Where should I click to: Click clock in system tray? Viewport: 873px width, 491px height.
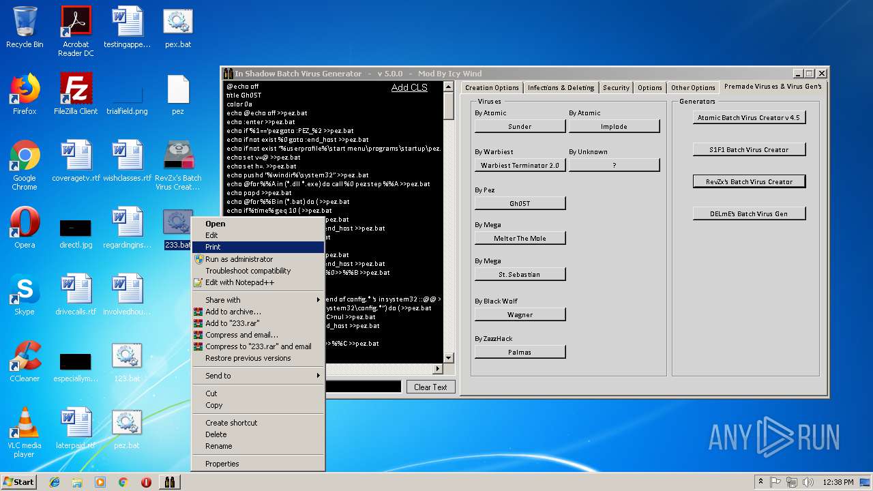(838, 482)
